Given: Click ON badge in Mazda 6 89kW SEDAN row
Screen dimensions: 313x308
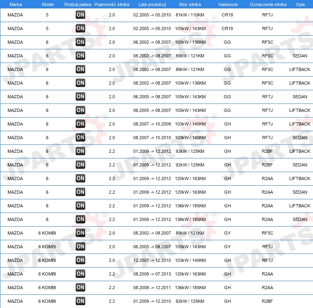Looking at the screenshot, I should (80, 56).
